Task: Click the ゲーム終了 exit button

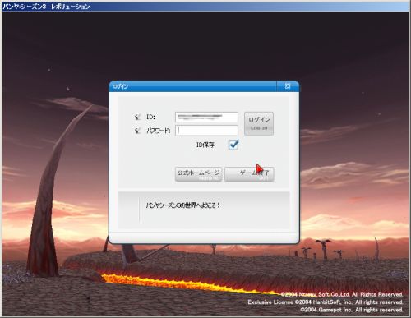Action: (249, 174)
